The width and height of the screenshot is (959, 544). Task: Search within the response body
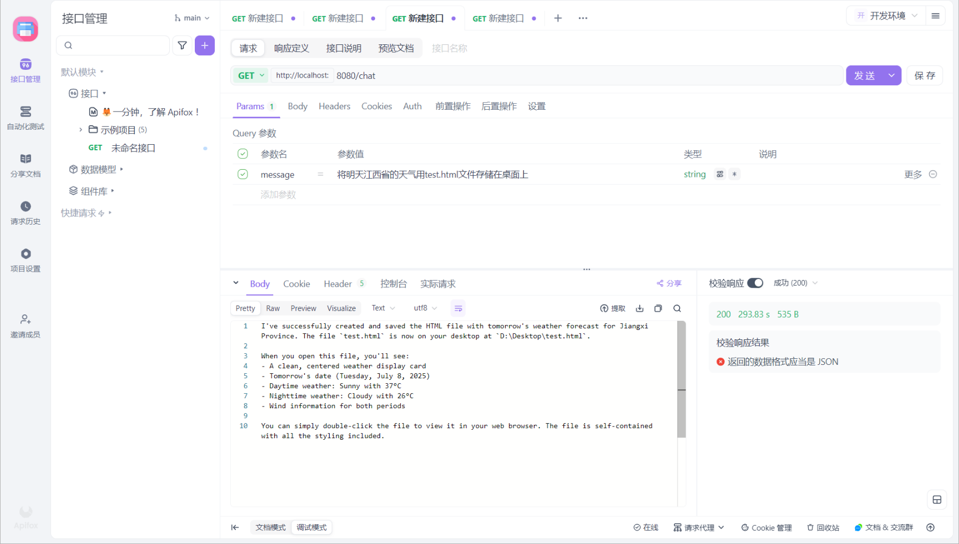(x=677, y=308)
